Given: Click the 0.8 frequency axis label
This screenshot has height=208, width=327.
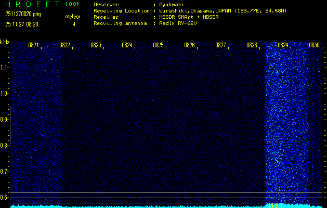Looking at the screenshot, I should coord(4,146).
